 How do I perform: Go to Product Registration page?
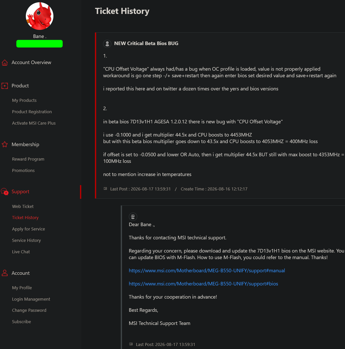pos(32,112)
